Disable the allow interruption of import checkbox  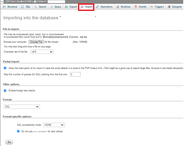[x=5, y=68]
